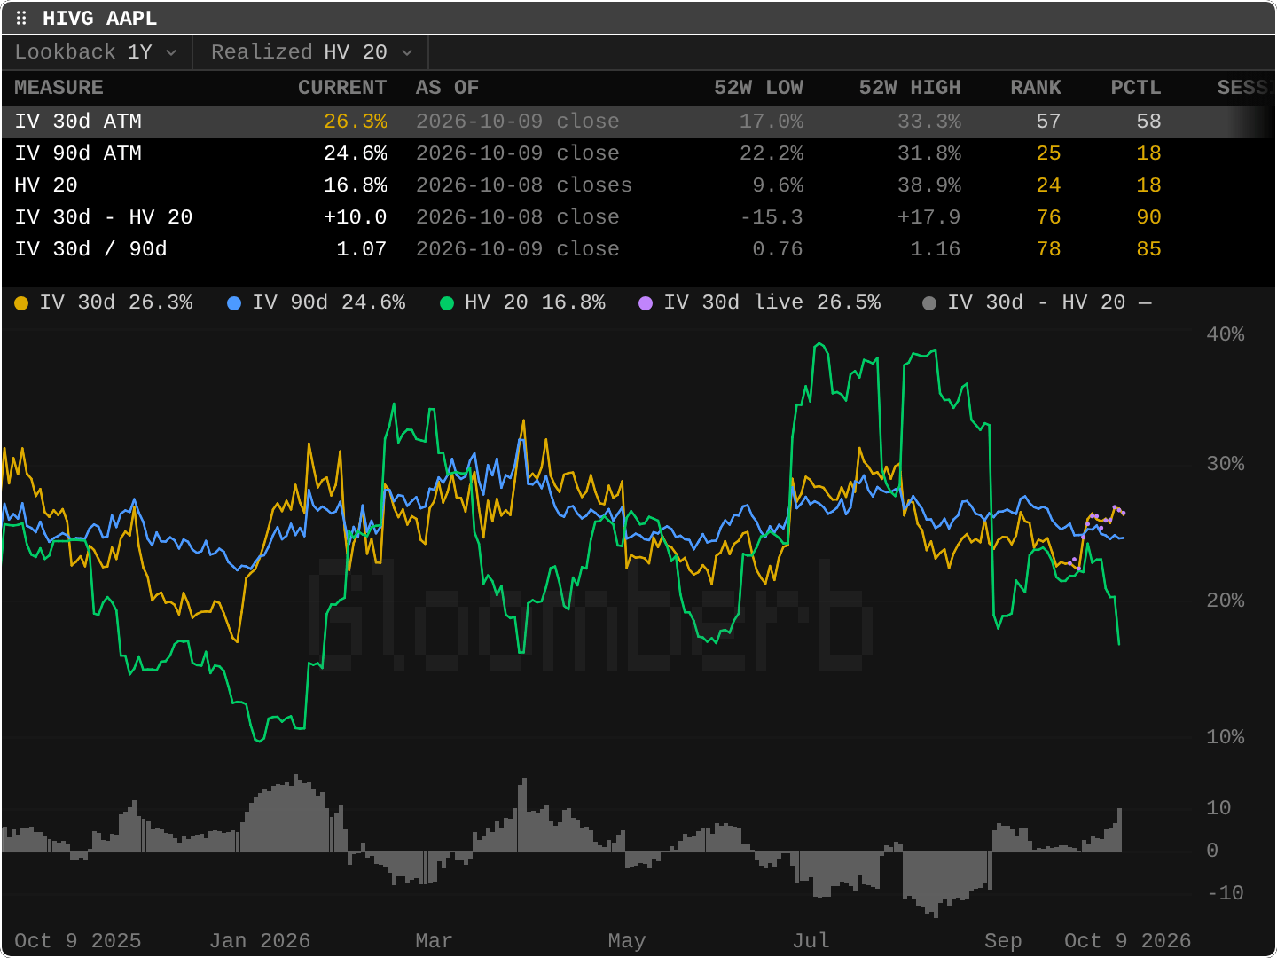Screen dimensions: 1277x958
Task: Click the +10.0 current spread value
Action: [x=356, y=217]
